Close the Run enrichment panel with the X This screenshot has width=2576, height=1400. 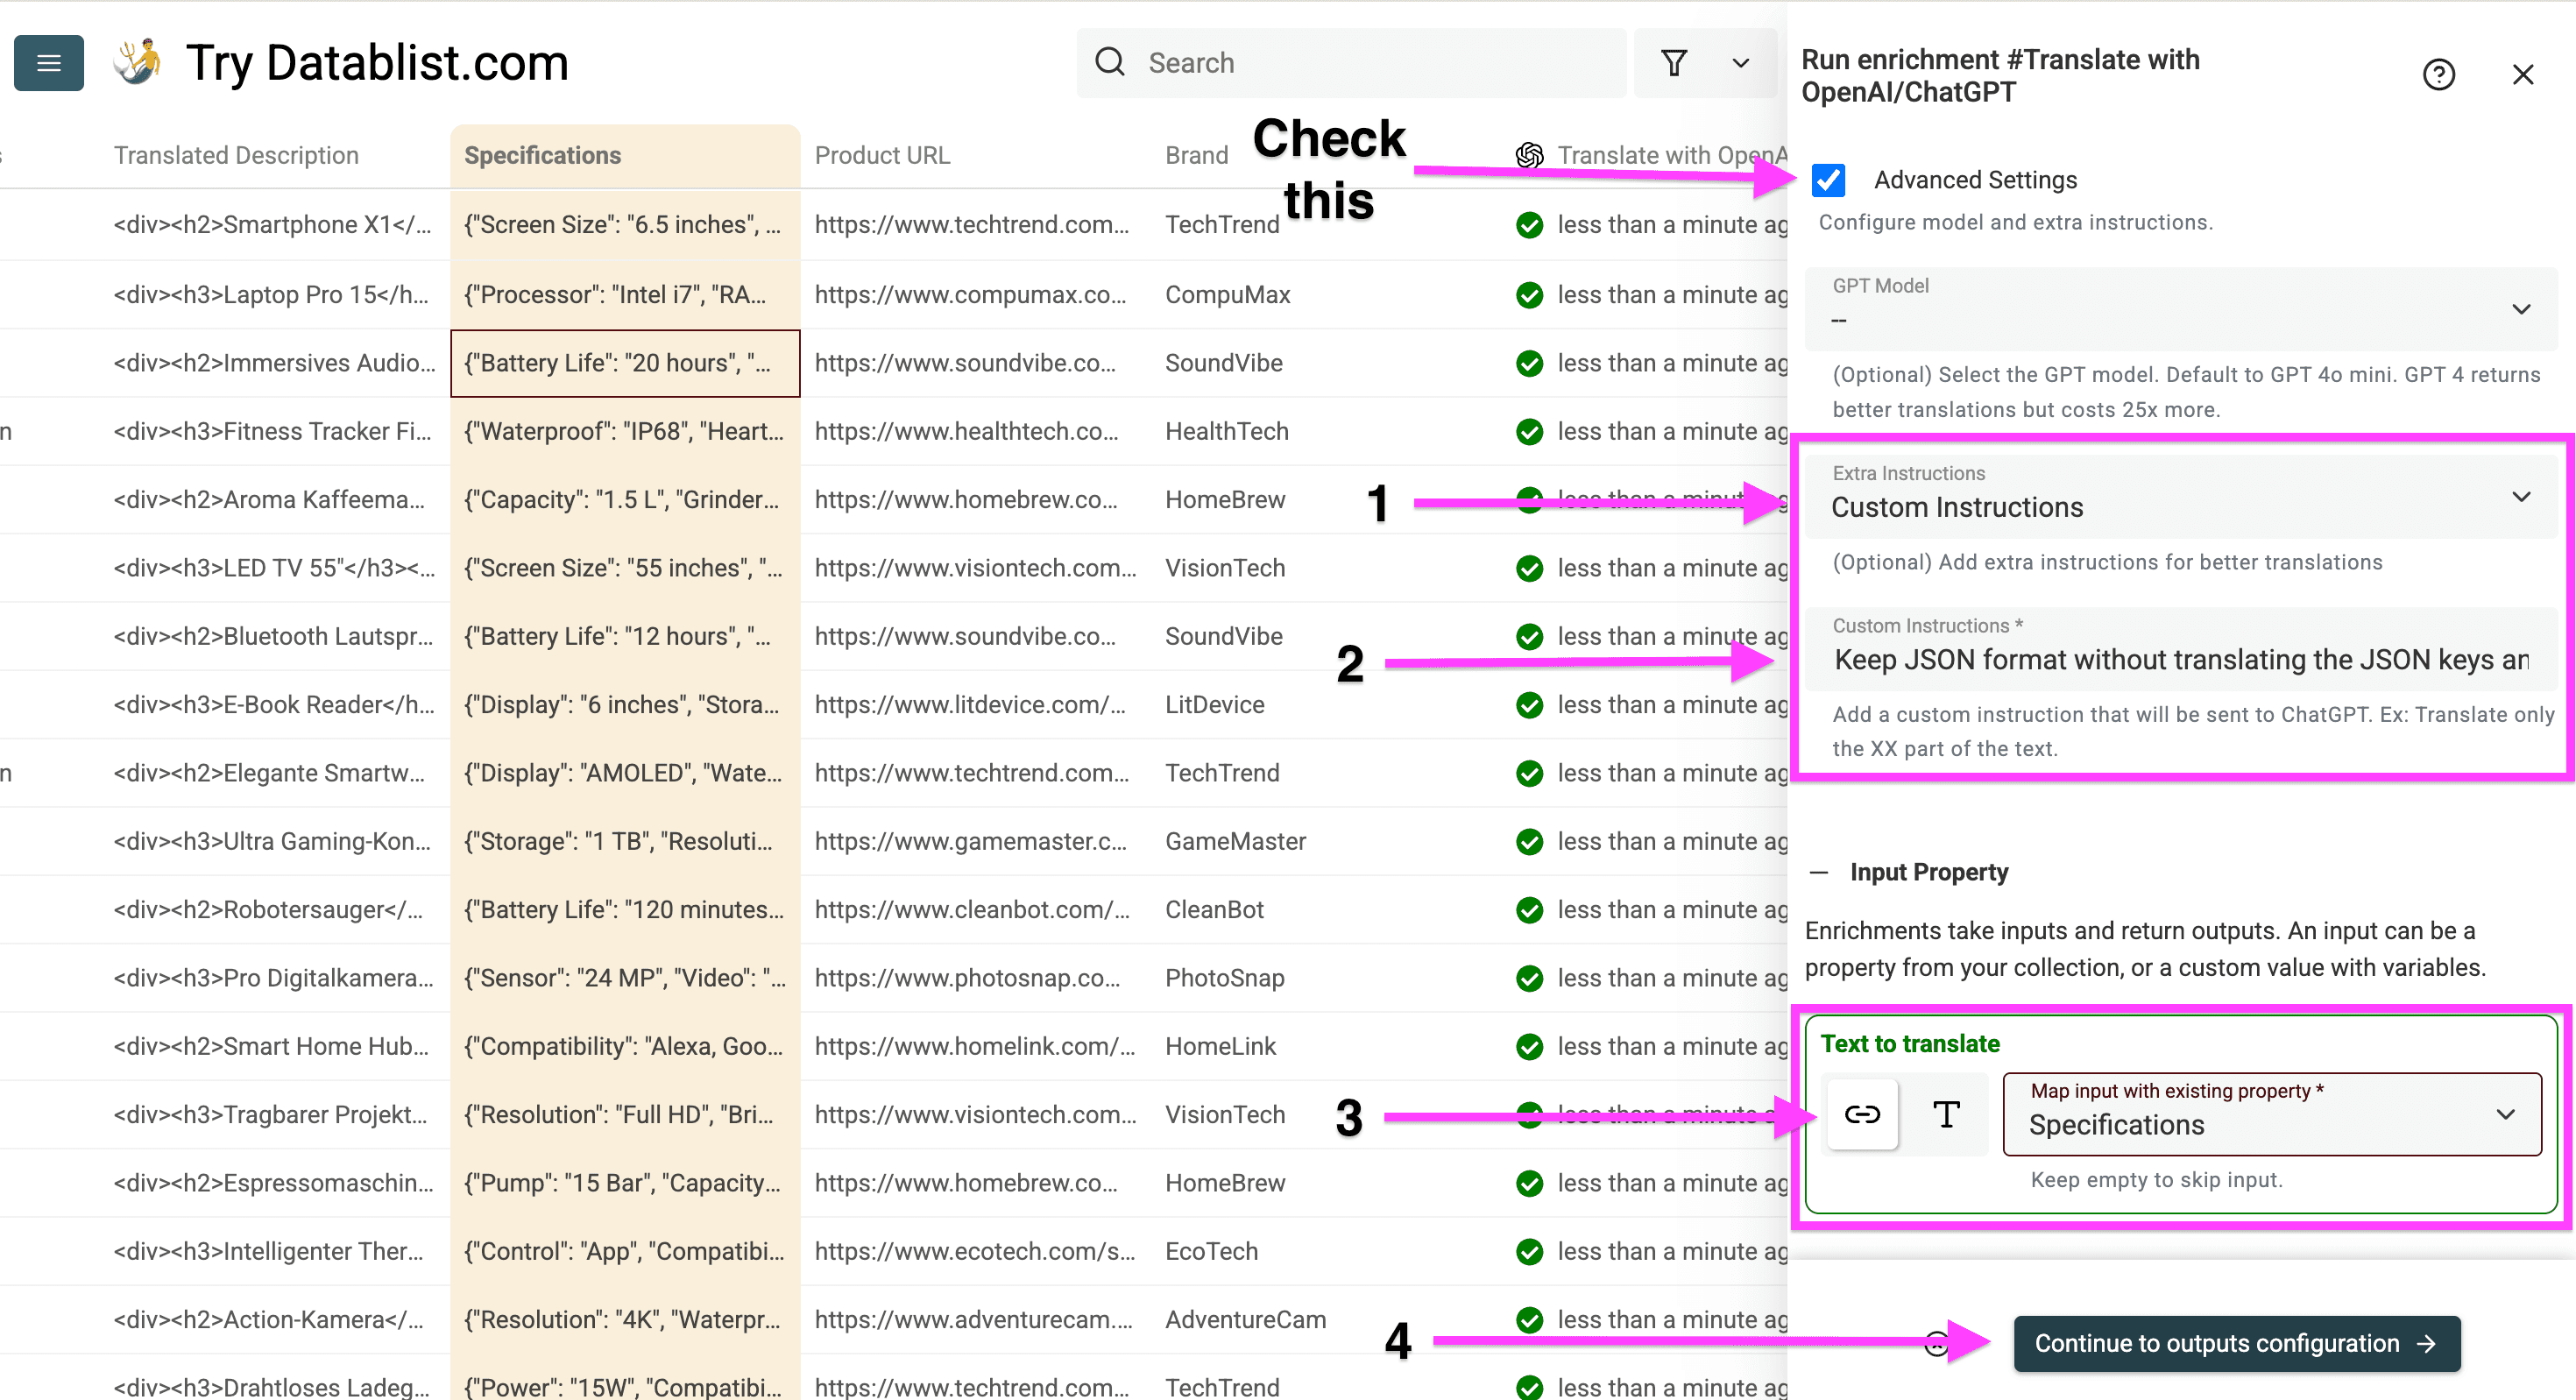click(2523, 74)
